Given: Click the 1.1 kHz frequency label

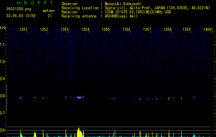Looking at the screenshot, I should click(3, 45).
